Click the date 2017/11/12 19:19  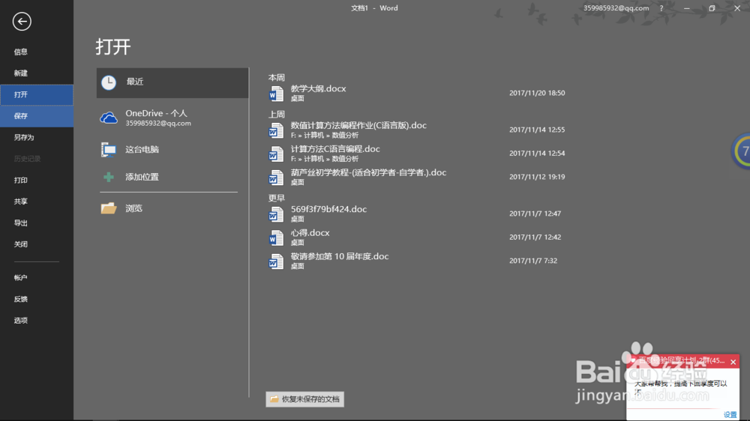coord(537,177)
